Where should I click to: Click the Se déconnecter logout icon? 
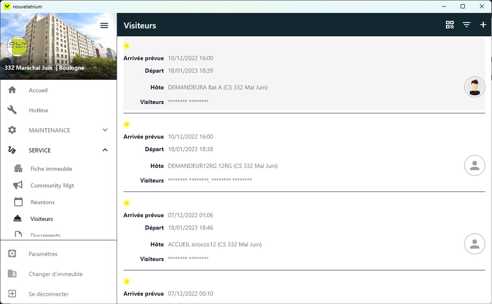coord(12,294)
